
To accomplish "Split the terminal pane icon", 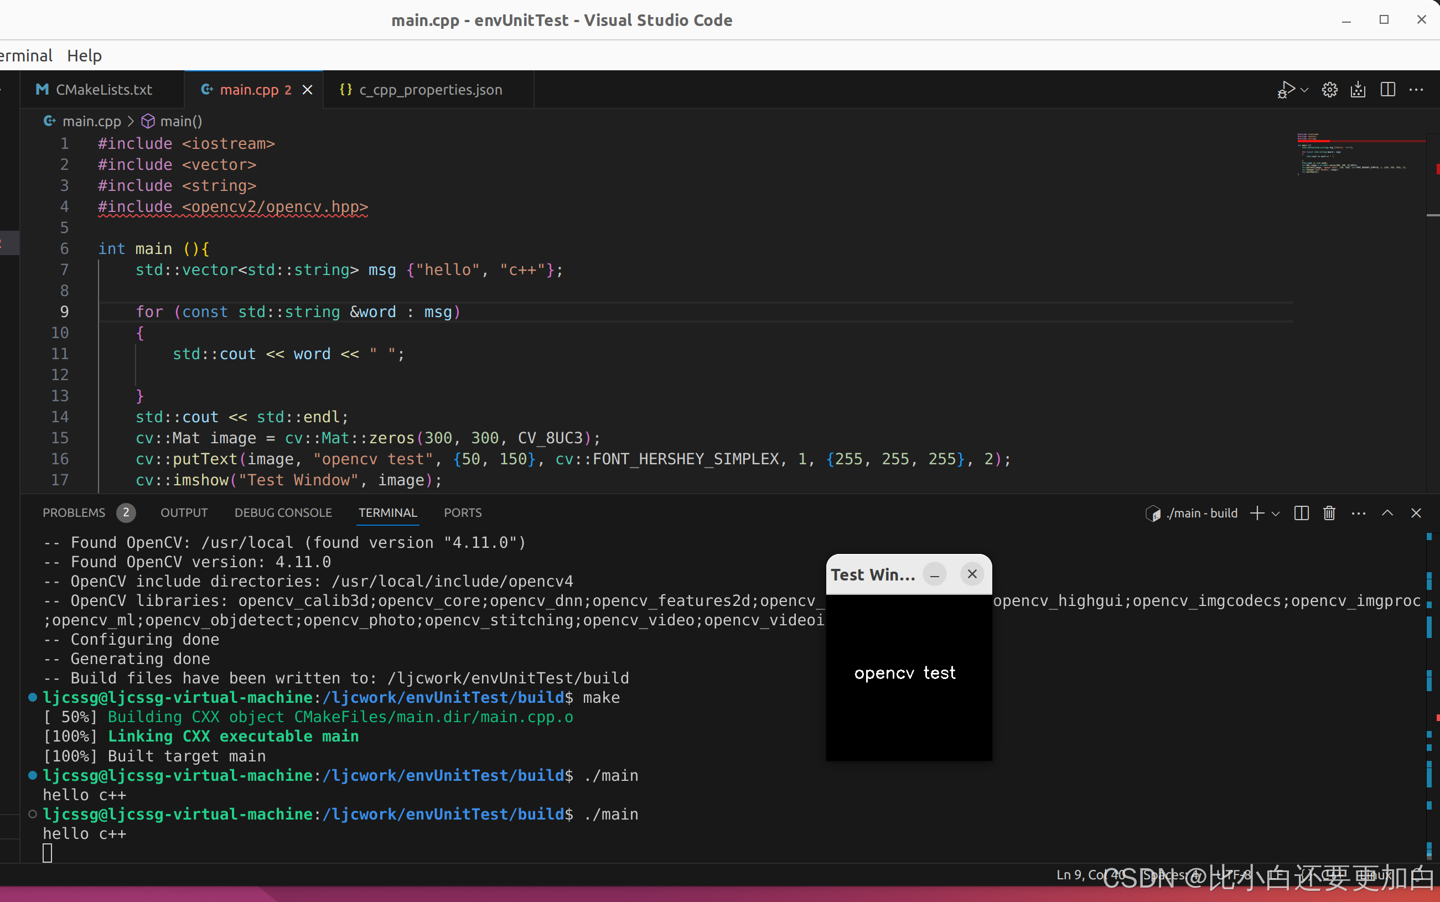I will pos(1301,513).
